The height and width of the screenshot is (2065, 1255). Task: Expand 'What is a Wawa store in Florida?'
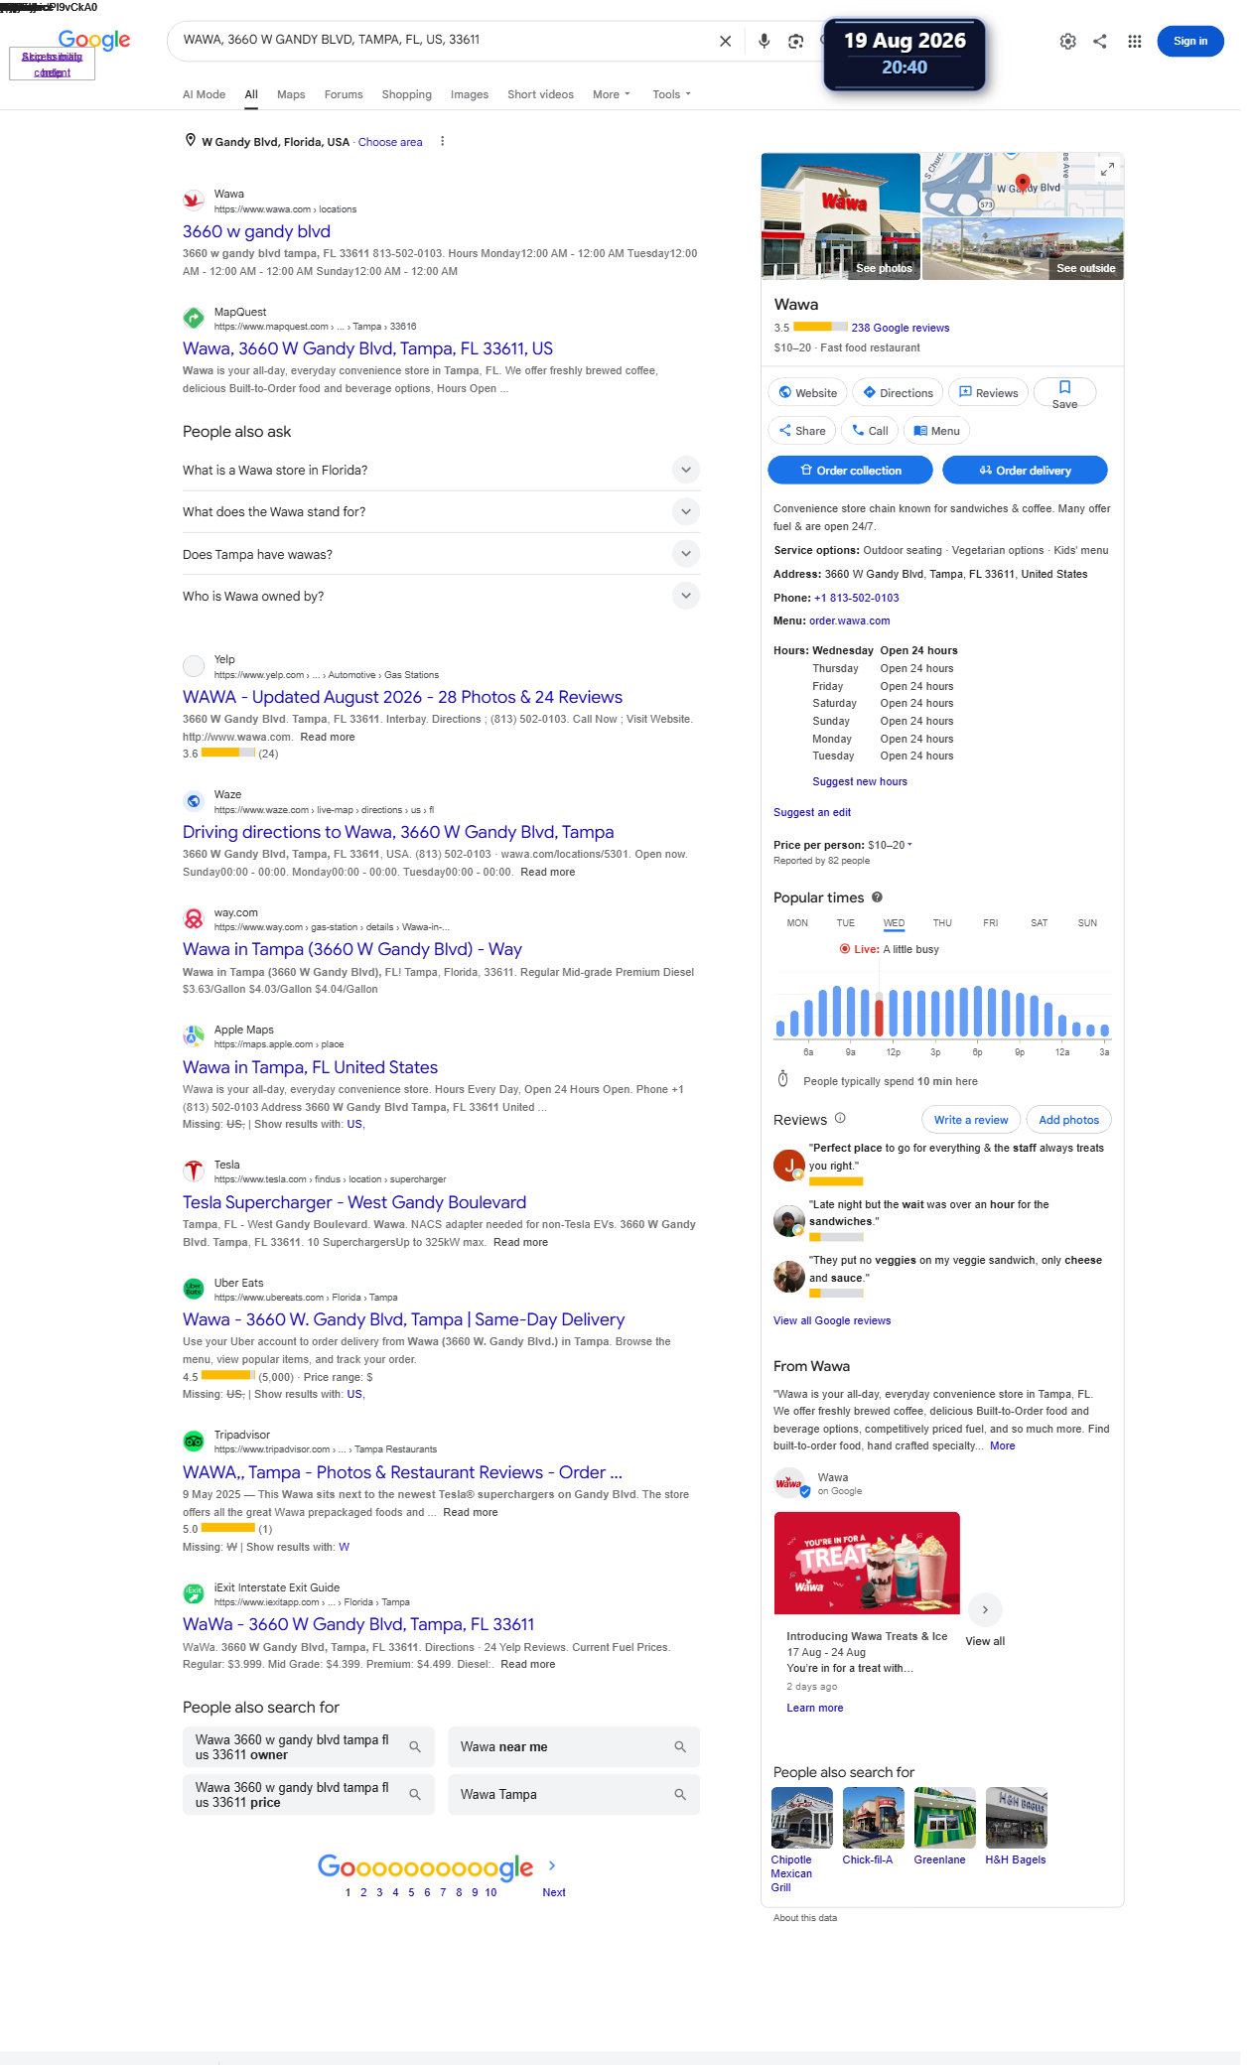(x=441, y=470)
